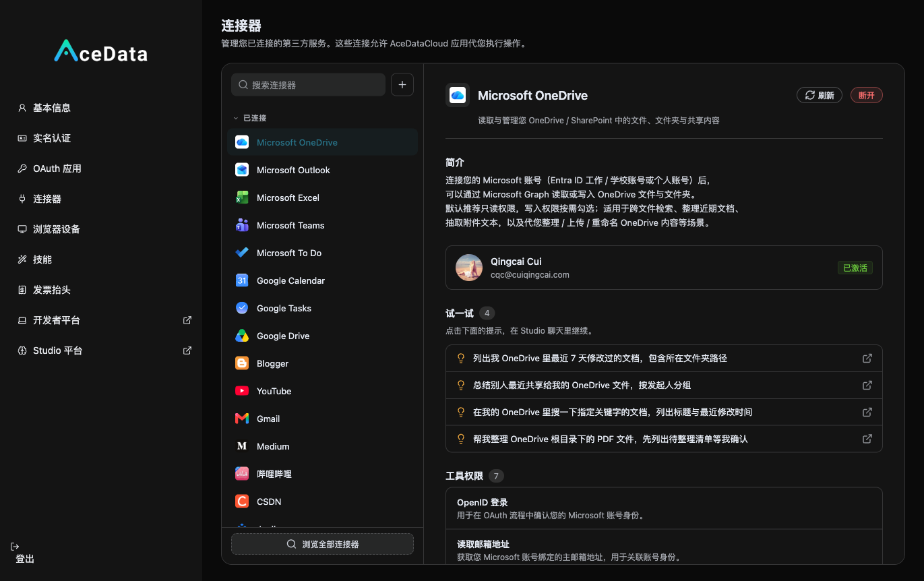Image resolution: width=924 pixels, height=581 pixels.
Task: Click the Google Drive icon
Action: 242,336
